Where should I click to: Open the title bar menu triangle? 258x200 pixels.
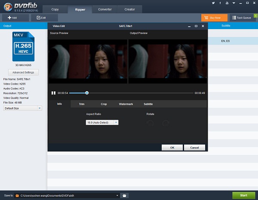(234, 3)
